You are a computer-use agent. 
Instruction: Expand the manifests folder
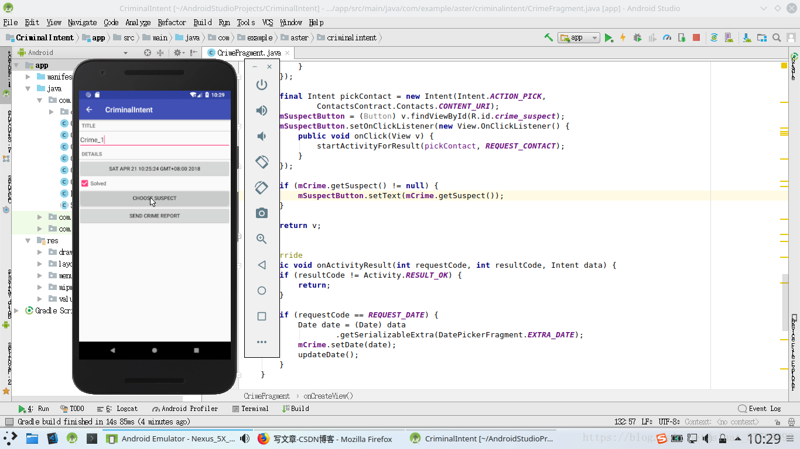coord(28,77)
